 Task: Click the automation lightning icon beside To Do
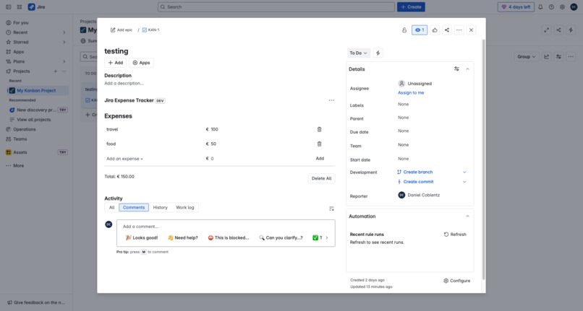378,53
